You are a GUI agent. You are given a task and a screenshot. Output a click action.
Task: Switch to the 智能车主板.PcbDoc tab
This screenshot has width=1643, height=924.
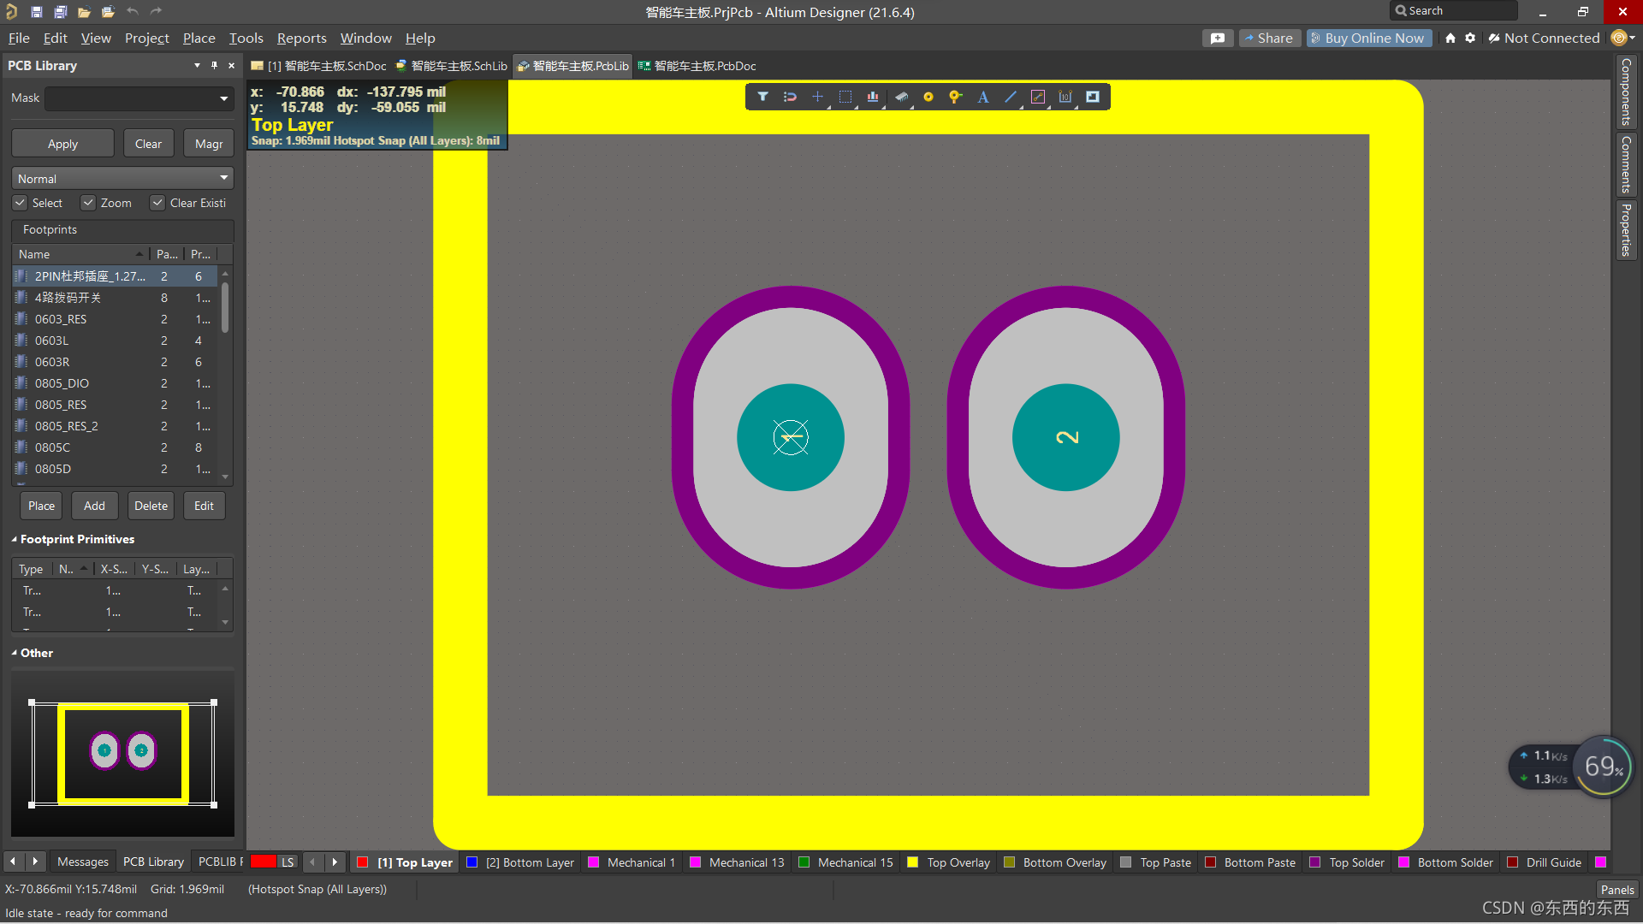(x=697, y=66)
